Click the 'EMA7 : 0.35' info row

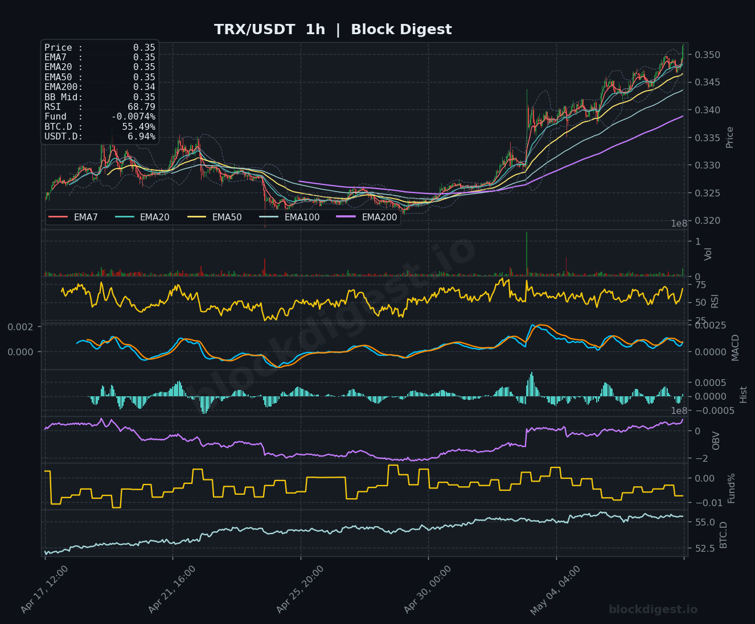100,58
